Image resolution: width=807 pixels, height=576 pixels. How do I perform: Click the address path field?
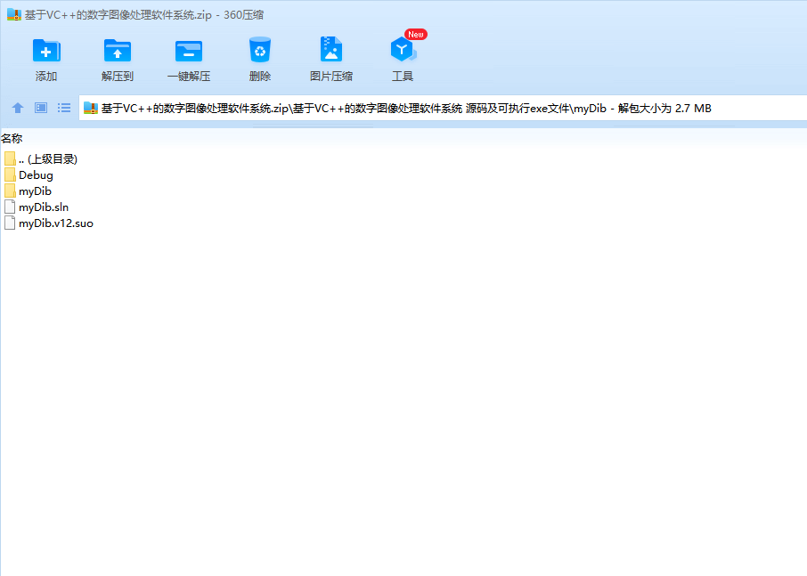click(443, 108)
